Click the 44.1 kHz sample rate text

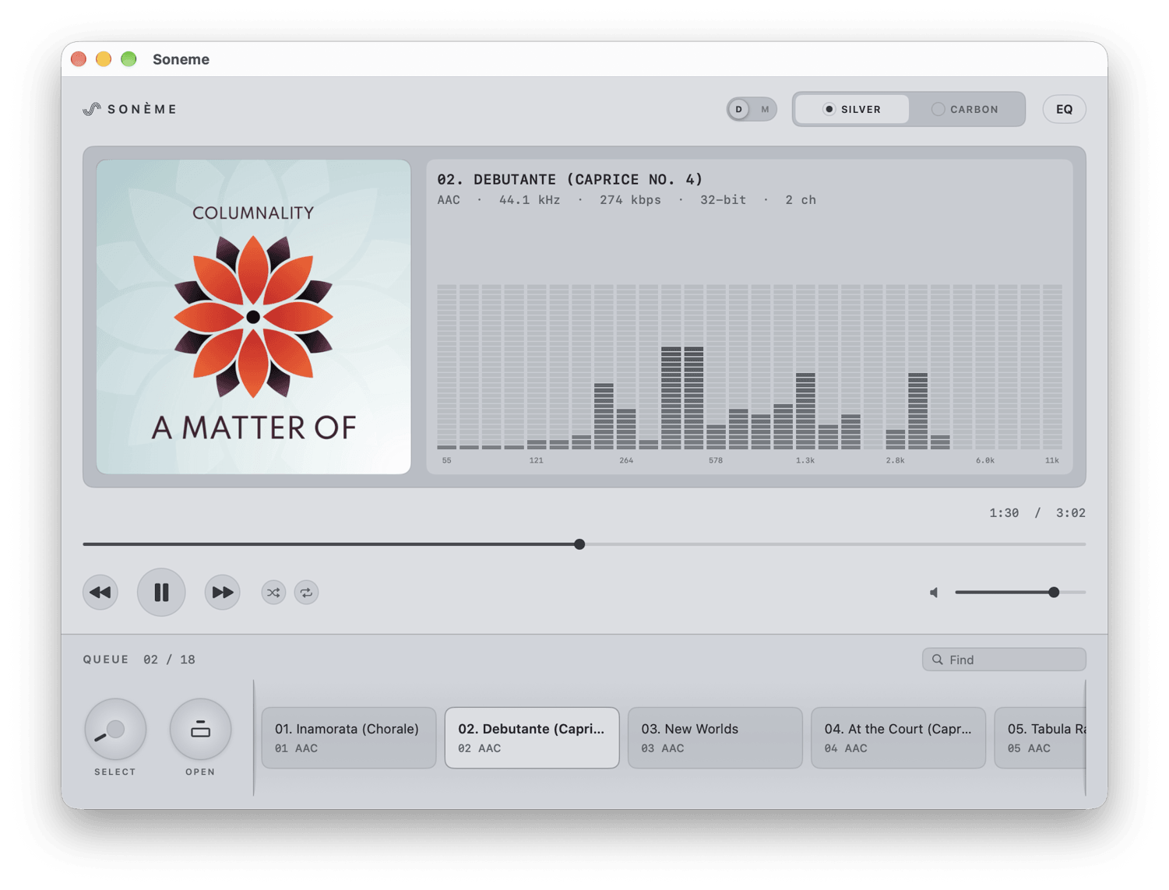[530, 200]
